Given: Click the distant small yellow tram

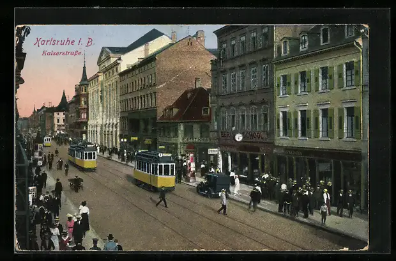Looking at the screenshot, I should [x=47, y=141].
